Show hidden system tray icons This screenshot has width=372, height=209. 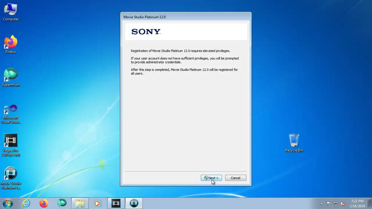321,203
